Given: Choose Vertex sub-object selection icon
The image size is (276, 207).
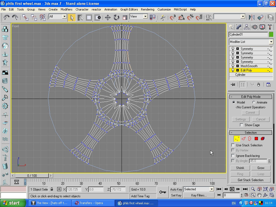Looking at the screenshot, I should [x=237, y=139].
